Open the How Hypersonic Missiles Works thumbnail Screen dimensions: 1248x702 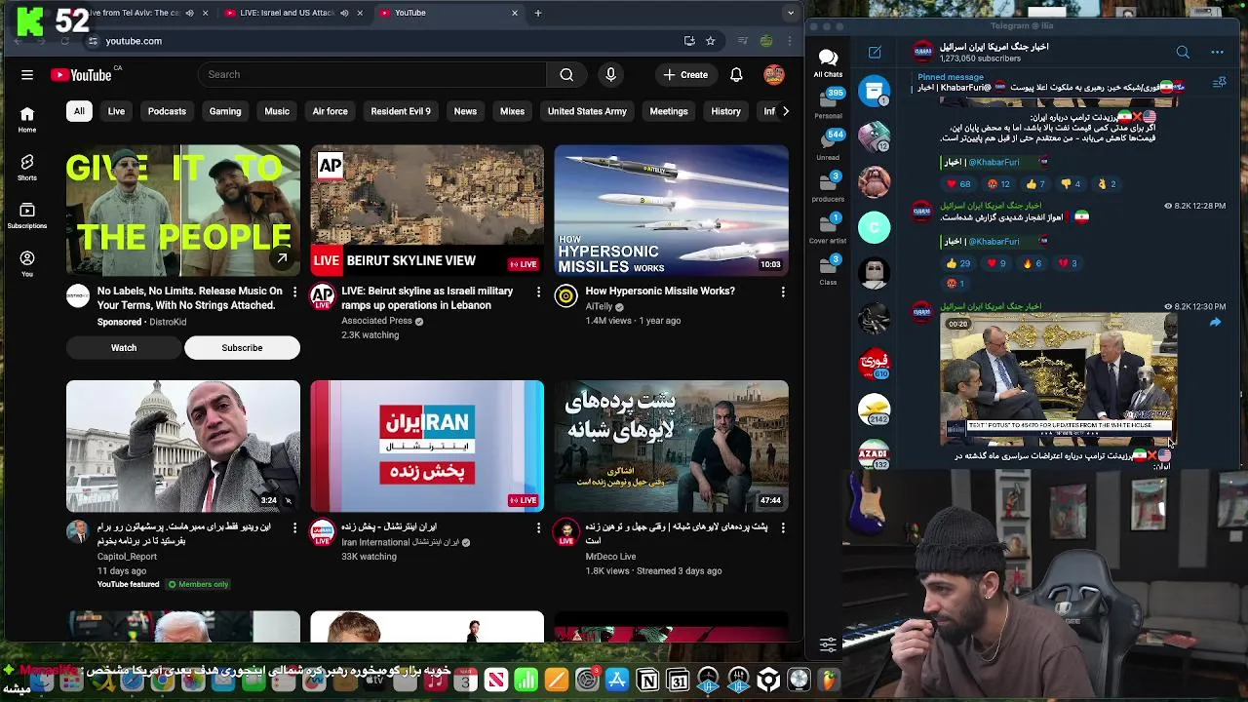(x=672, y=211)
